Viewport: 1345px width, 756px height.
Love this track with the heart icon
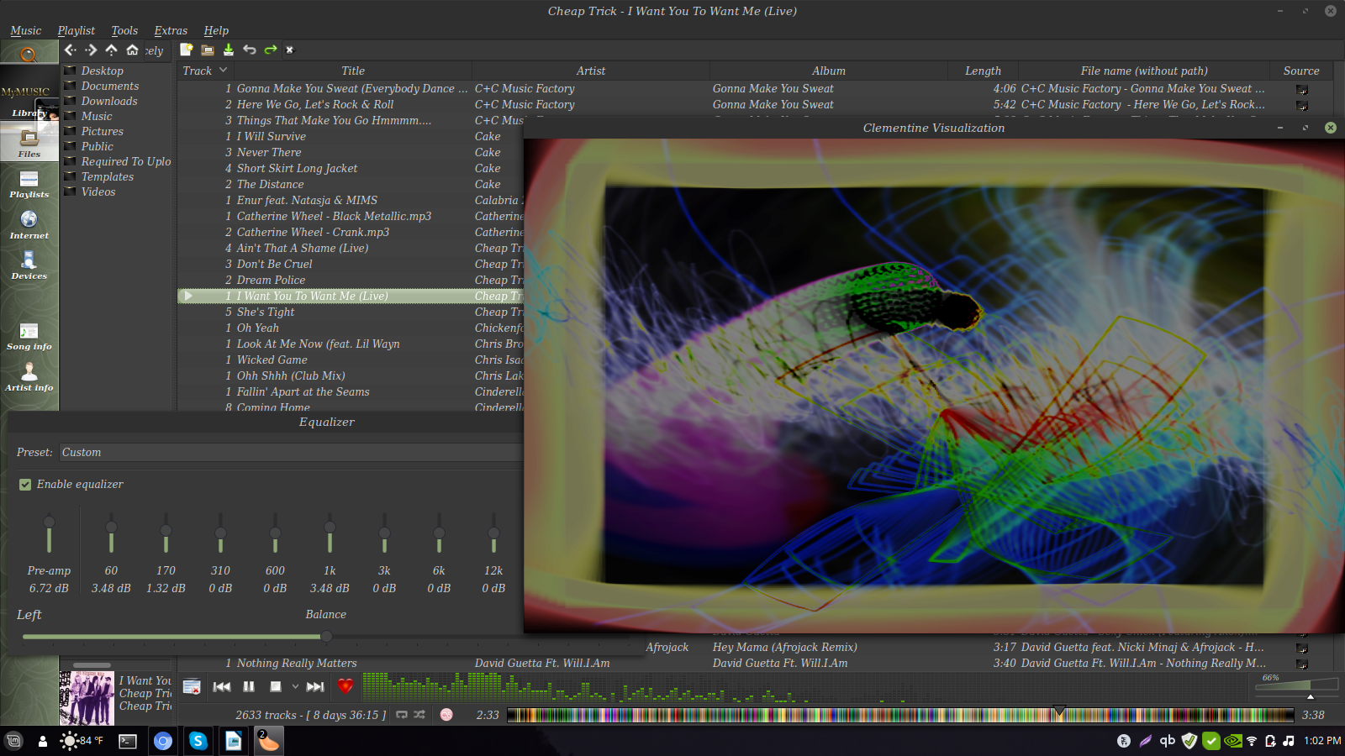tap(345, 686)
